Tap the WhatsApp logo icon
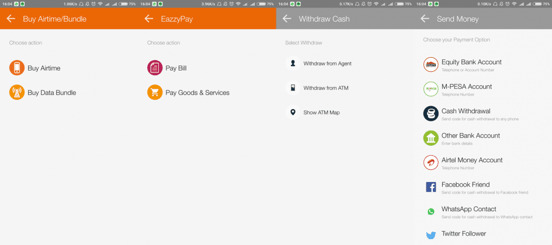552x245 pixels. [x=431, y=212]
